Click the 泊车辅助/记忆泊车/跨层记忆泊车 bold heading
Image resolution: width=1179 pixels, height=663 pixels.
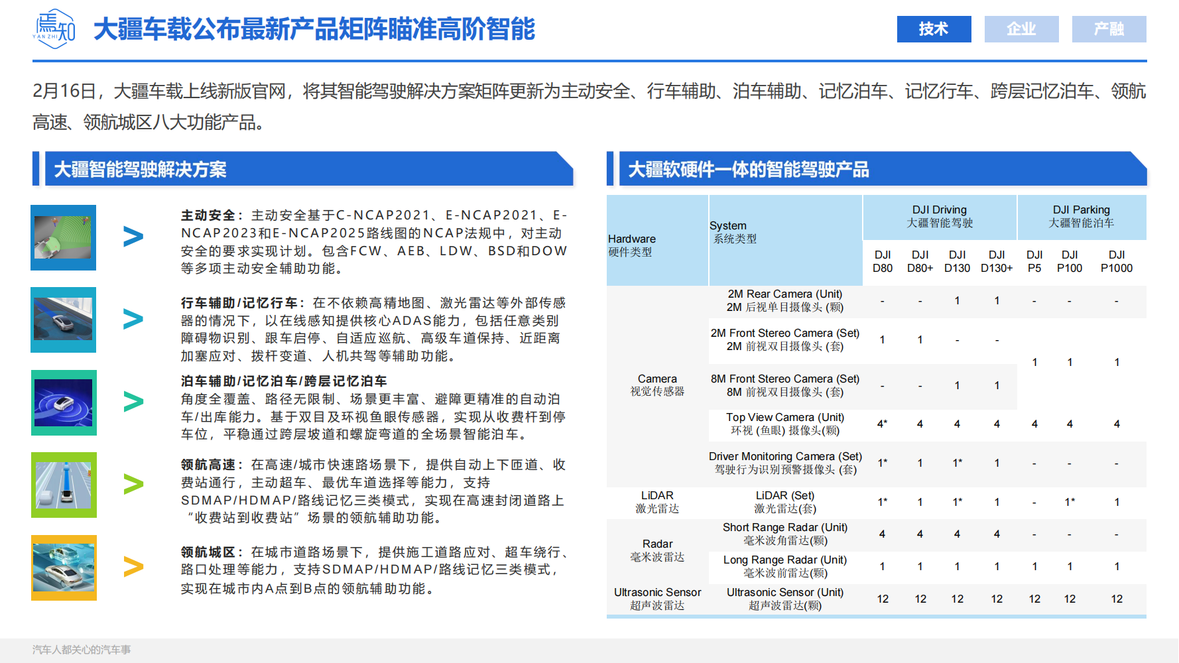click(284, 381)
